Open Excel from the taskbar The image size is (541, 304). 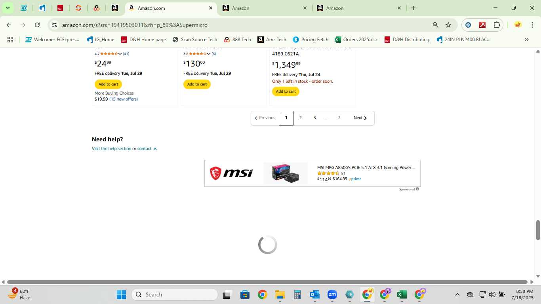(x=402, y=294)
